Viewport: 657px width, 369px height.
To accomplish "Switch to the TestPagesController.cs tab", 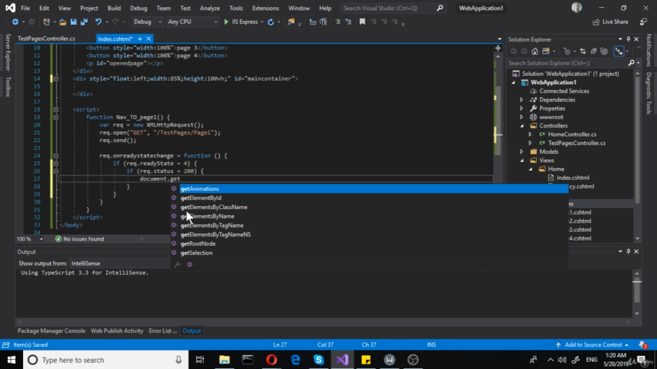I will (47, 39).
